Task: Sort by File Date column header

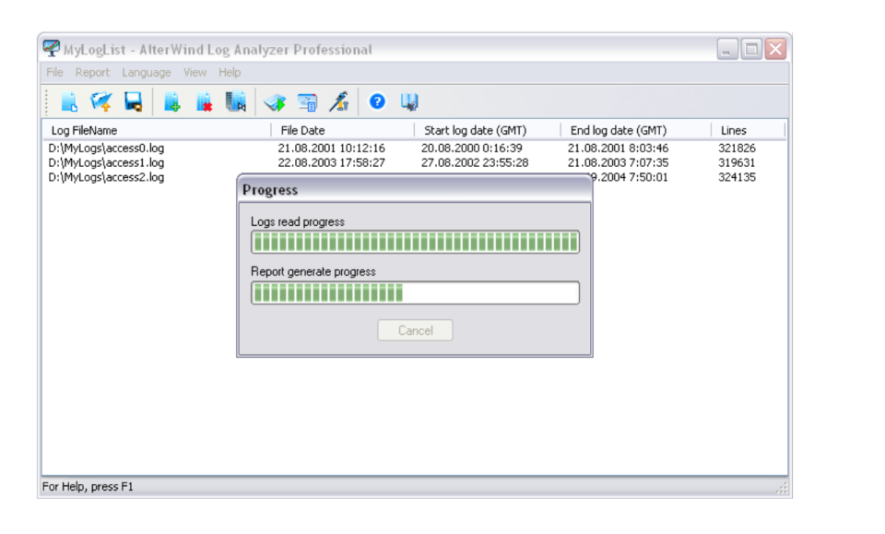Action: (x=343, y=130)
